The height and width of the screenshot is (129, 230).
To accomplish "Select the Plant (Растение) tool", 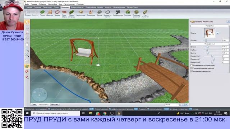I will tap(128, 13).
